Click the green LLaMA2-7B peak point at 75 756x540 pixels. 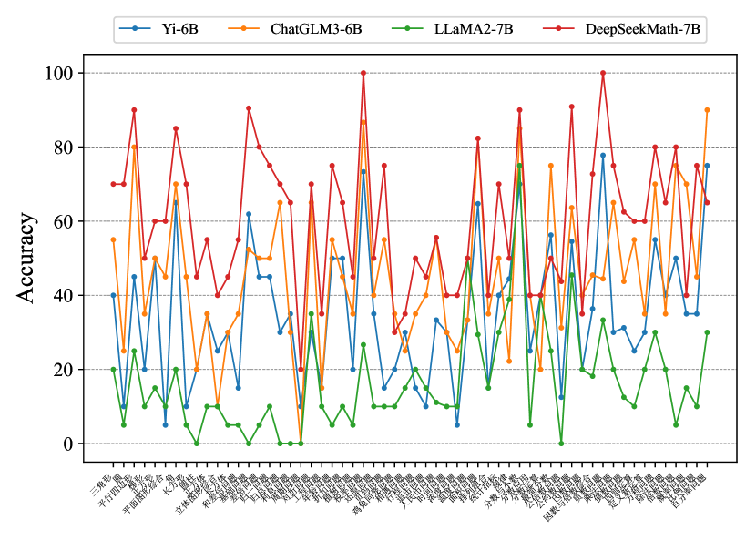[519, 166]
